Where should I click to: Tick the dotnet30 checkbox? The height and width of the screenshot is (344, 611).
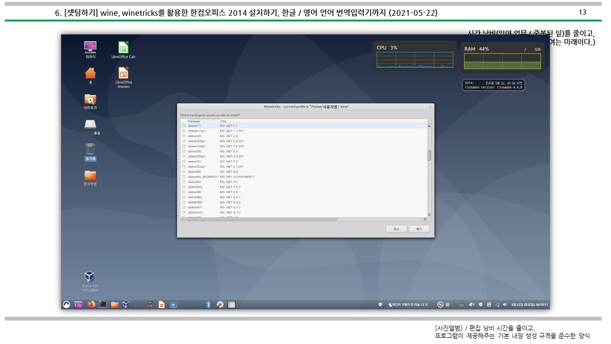[x=184, y=151]
